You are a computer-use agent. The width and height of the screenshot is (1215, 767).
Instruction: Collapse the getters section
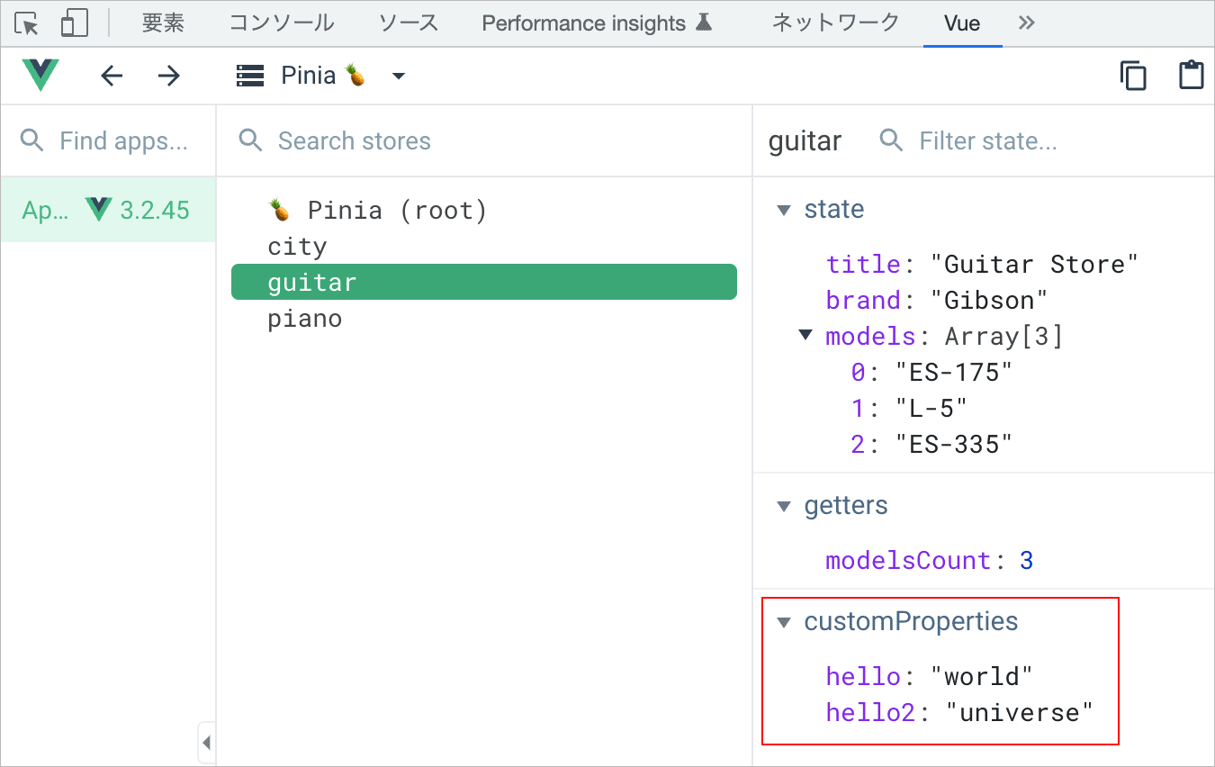point(784,506)
